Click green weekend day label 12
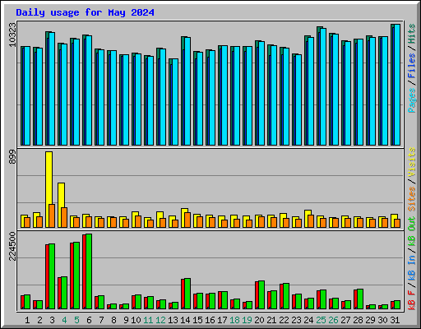The height and width of the screenshot is (329, 421). point(160,320)
